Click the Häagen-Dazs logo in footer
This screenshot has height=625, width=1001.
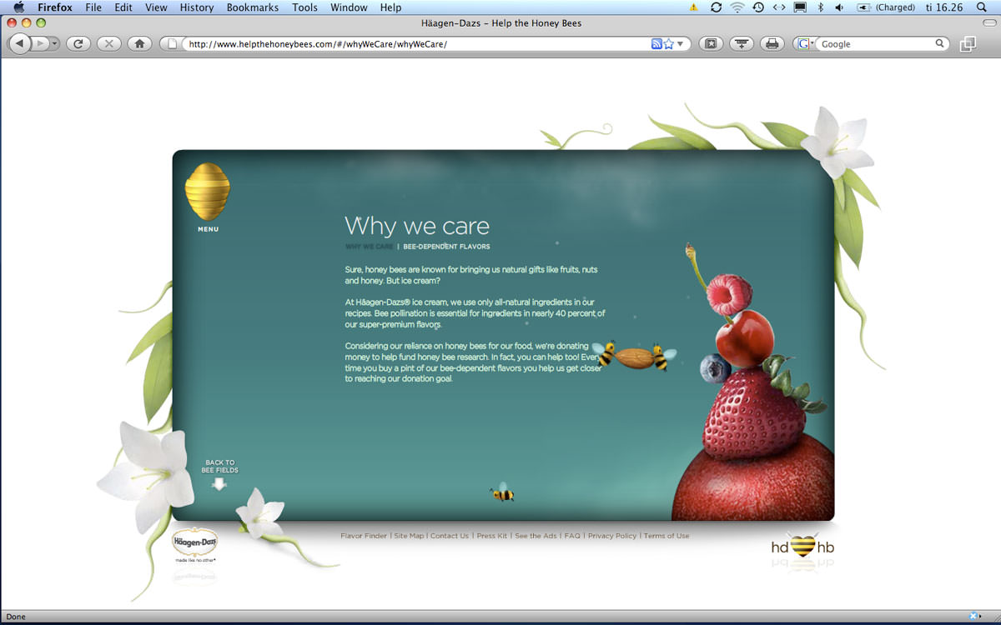click(x=194, y=545)
